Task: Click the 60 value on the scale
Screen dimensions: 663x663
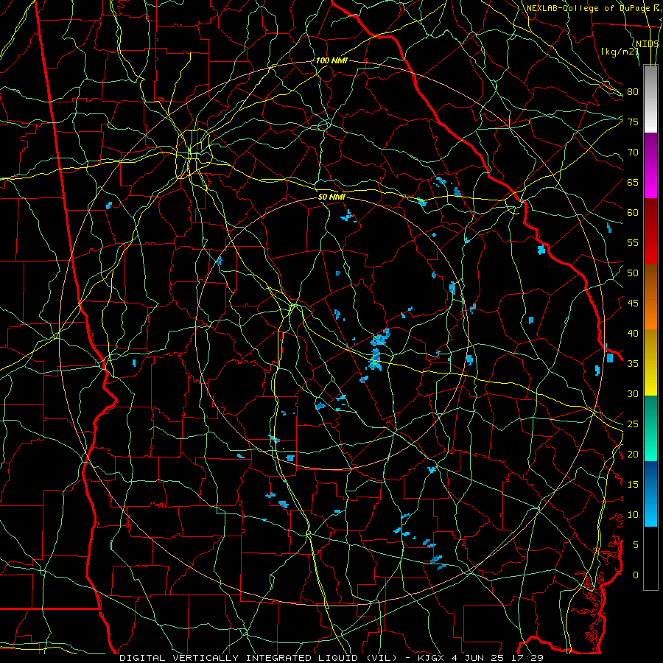Action: pos(633,213)
